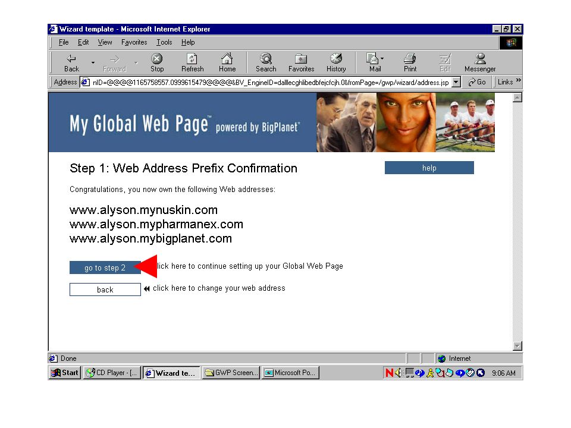Open the View menu
571x428 pixels.
pyautogui.click(x=105, y=42)
